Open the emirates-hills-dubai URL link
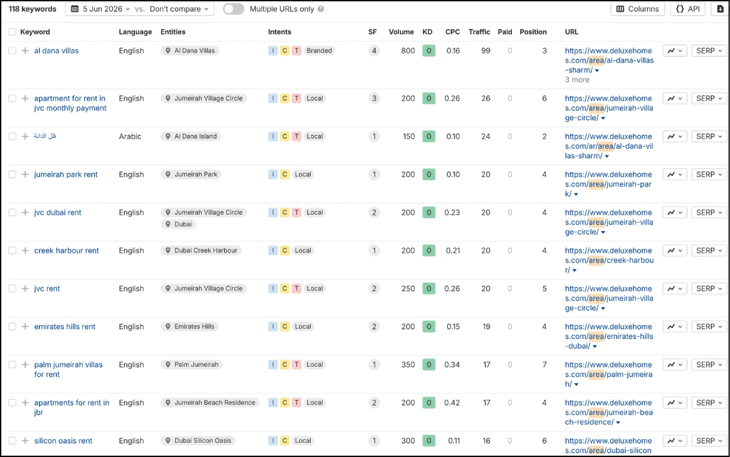 point(609,336)
